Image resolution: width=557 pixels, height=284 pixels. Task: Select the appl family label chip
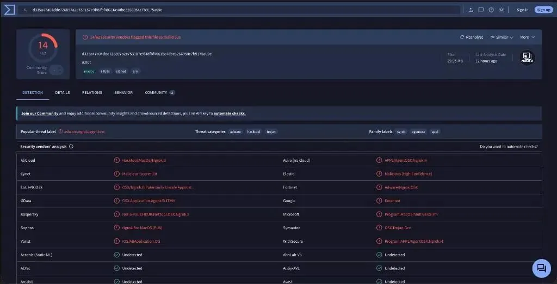coord(435,131)
